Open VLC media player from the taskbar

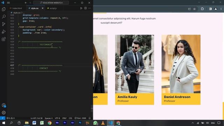[x=103, y=123]
